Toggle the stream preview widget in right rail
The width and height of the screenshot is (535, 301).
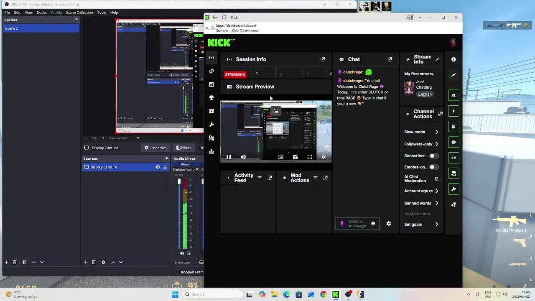pyautogui.click(x=453, y=95)
